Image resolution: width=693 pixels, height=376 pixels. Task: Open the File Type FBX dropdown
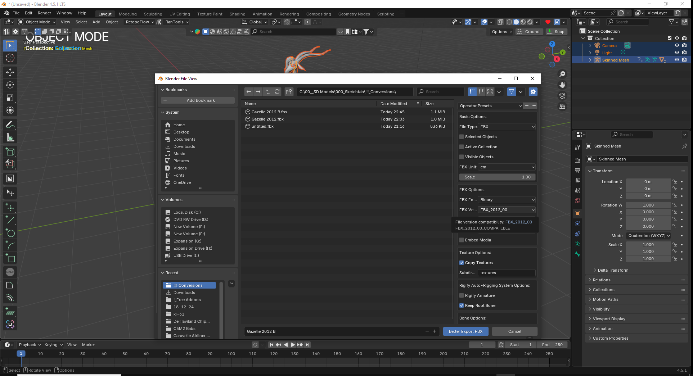507,127
